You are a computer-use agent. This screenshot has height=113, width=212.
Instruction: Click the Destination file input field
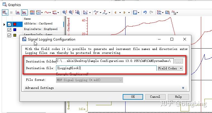[x=106, y=68]
